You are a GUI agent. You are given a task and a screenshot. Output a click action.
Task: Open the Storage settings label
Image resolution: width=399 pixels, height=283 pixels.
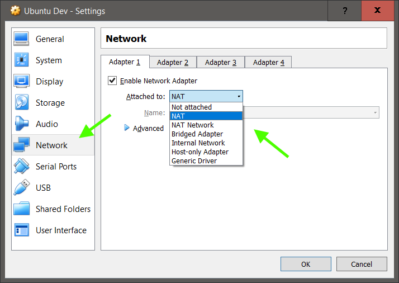50,103
